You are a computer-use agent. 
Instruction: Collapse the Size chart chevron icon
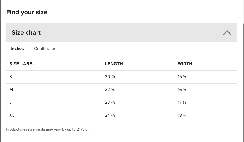point(227,33)
